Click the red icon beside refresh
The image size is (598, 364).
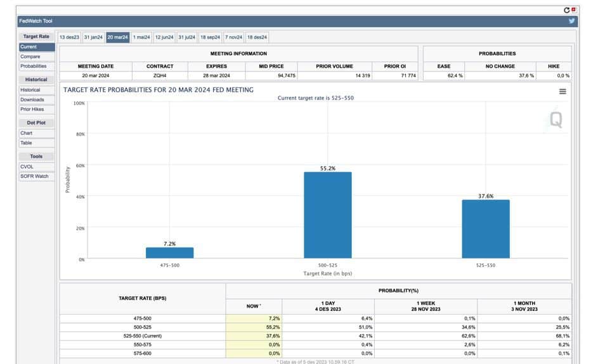(x=574, y=9)
